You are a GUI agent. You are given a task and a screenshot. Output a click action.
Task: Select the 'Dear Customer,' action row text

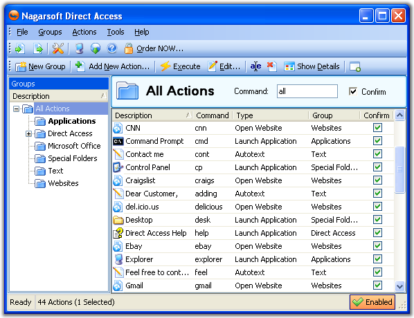[152, 194]
